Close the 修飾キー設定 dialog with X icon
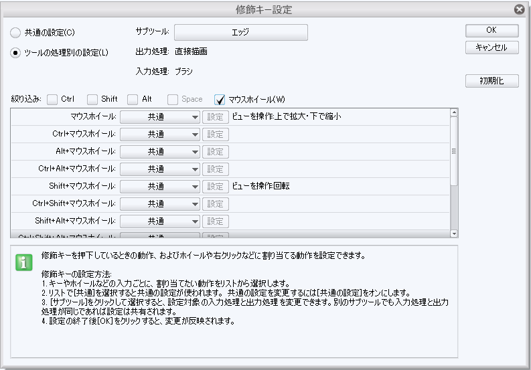 coord(518,9)
